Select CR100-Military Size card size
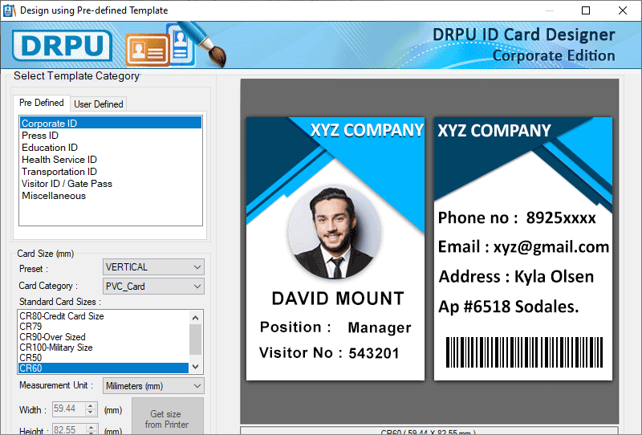The height and width of the screenshot is (435, 642). [x=104, y=348]
